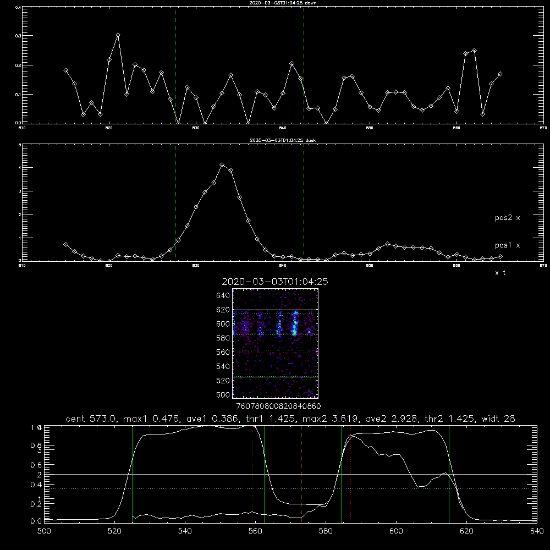Screen dimensions: 550x550
Task: Click the dusk plot title text
Action: (283, 140)
